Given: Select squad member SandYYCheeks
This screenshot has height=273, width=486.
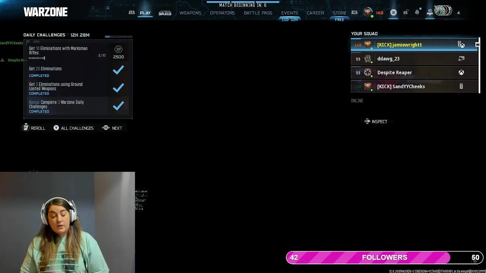Looking at the screenshot, I should click(414, 86).
